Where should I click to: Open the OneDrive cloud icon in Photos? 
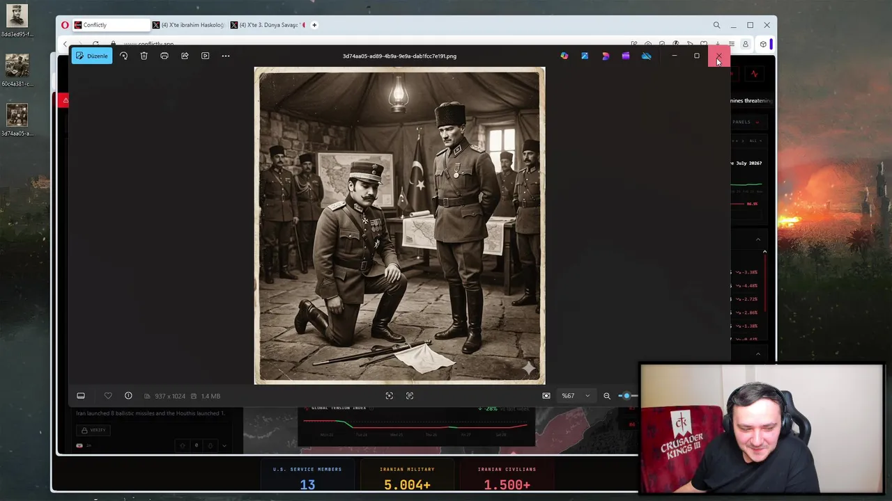(647, 56)
